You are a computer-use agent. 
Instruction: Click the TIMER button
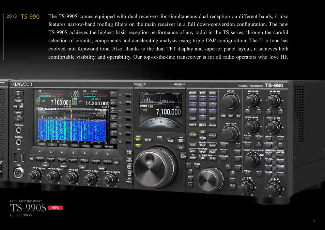pyautogui.click(x=18, y=101)
